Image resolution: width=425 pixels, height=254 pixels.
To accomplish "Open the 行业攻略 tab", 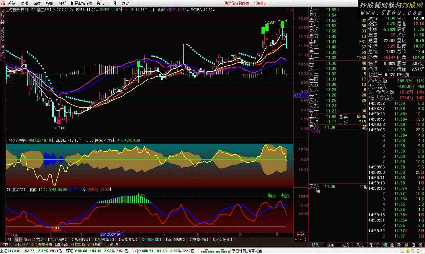I will [x=94, y=245].
